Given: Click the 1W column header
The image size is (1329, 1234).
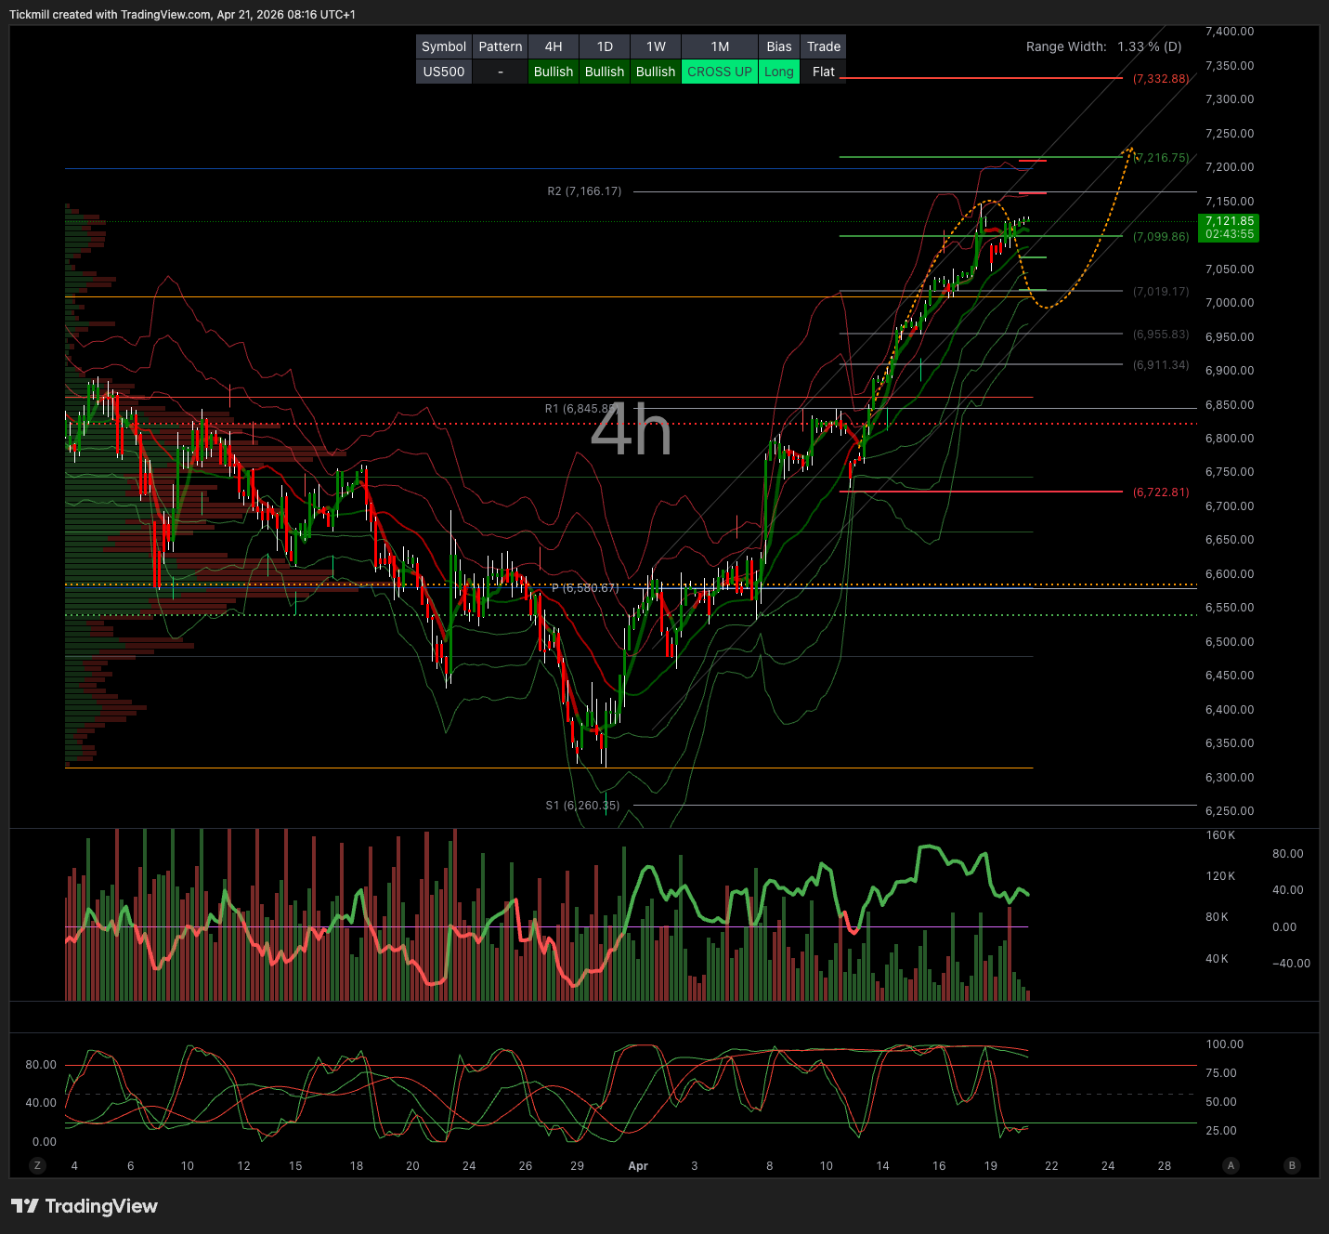Looking at the screenshot, I should [x=656, y=46].
